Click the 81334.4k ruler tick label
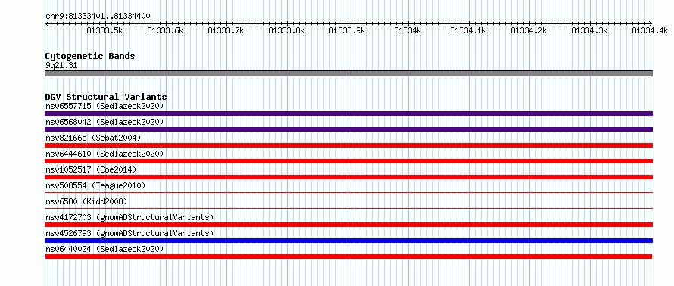The height and width of the screenshot is (286, 674). pos(651,31)
